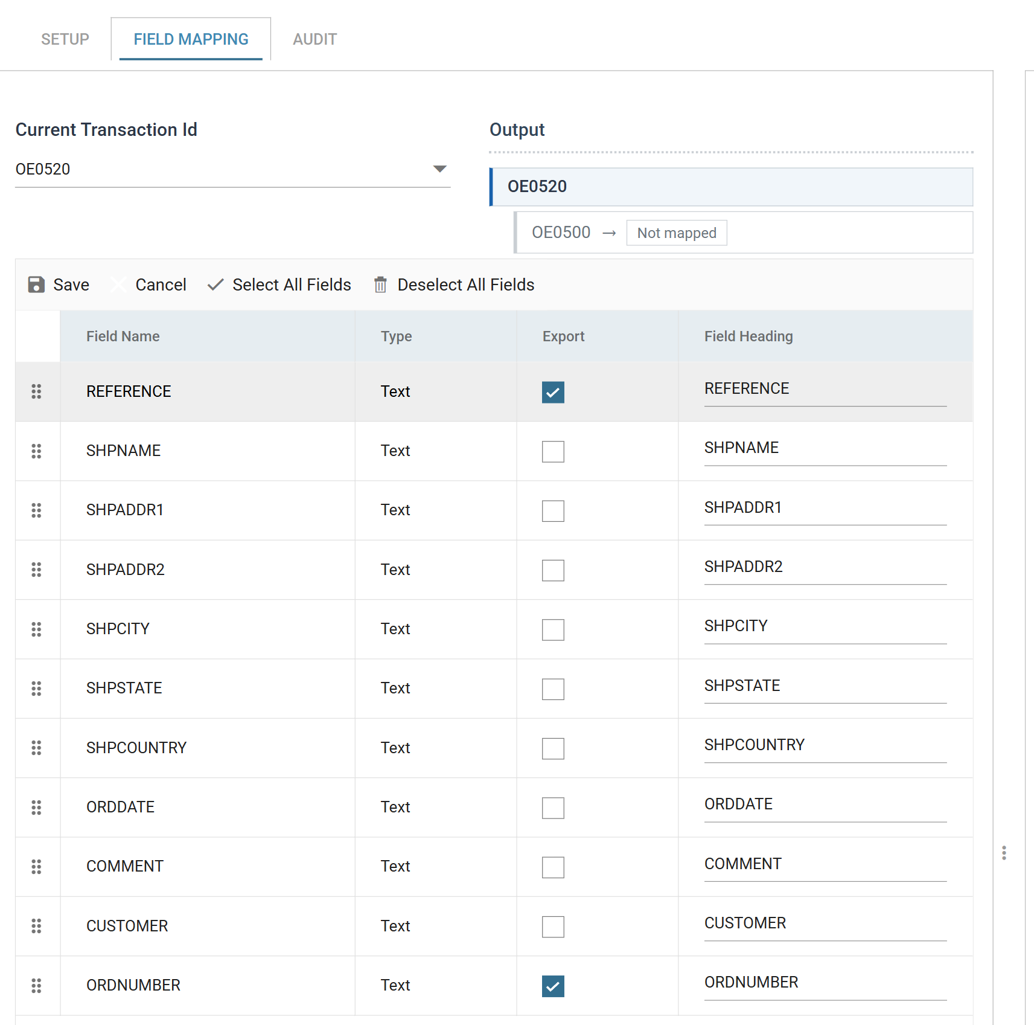Click the Cancel button
The height and width of the screenshot is (1025, 1034).
tap(149, 284)
